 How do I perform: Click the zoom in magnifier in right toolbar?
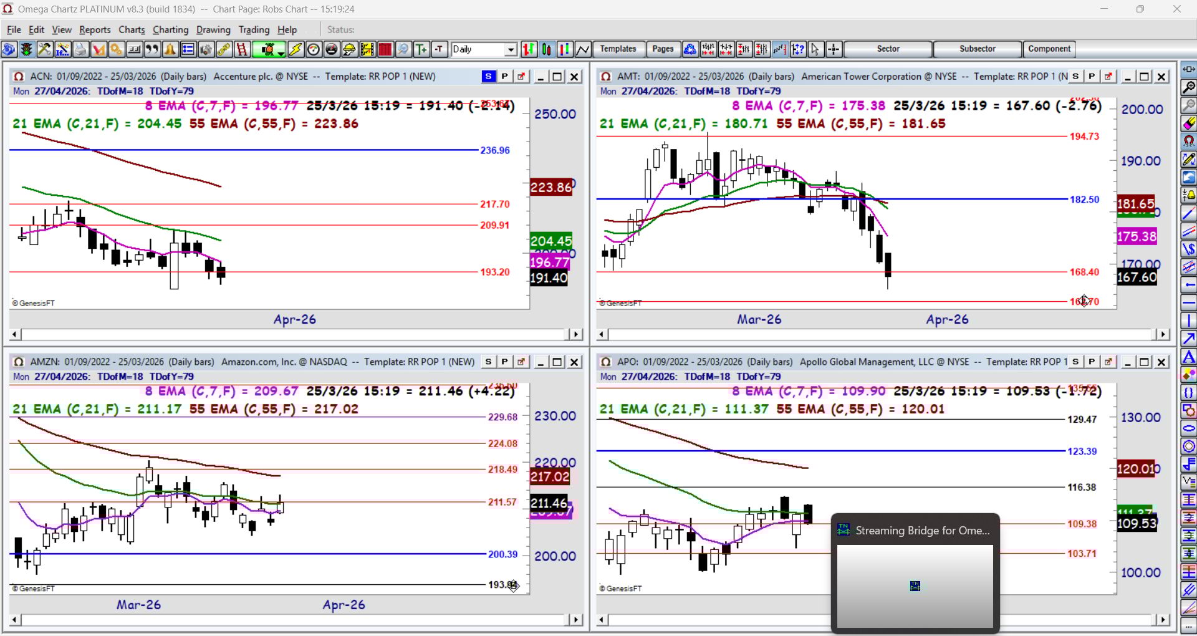(x=1189, y=87)
